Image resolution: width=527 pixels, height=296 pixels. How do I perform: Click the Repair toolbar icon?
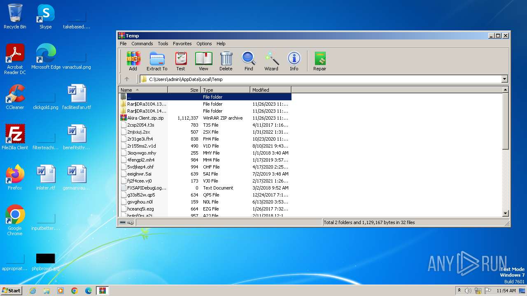tap(319, 61)
